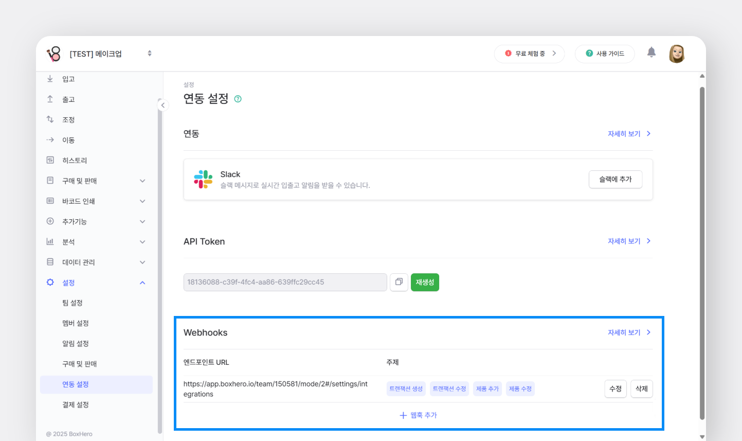
Task: Copy the API token using the copy icon
Action: [399, 282]
